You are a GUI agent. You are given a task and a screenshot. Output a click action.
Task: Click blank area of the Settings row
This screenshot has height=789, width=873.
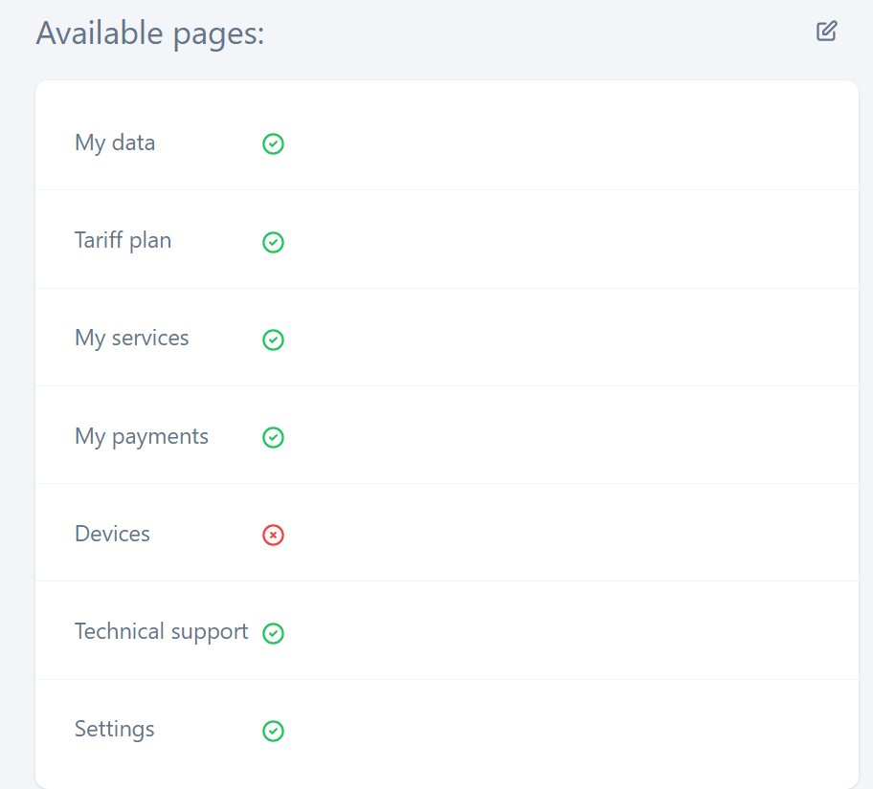coord(574,729)
